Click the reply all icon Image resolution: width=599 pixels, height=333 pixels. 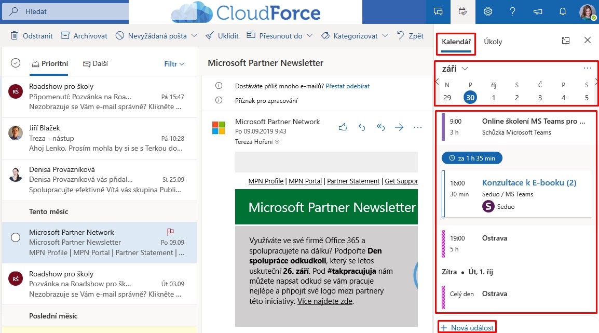(380, 127)
